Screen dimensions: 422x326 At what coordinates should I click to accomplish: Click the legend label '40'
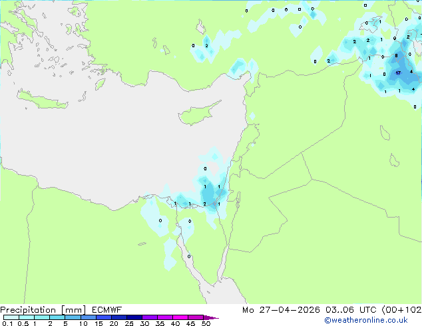click(175, 323)
